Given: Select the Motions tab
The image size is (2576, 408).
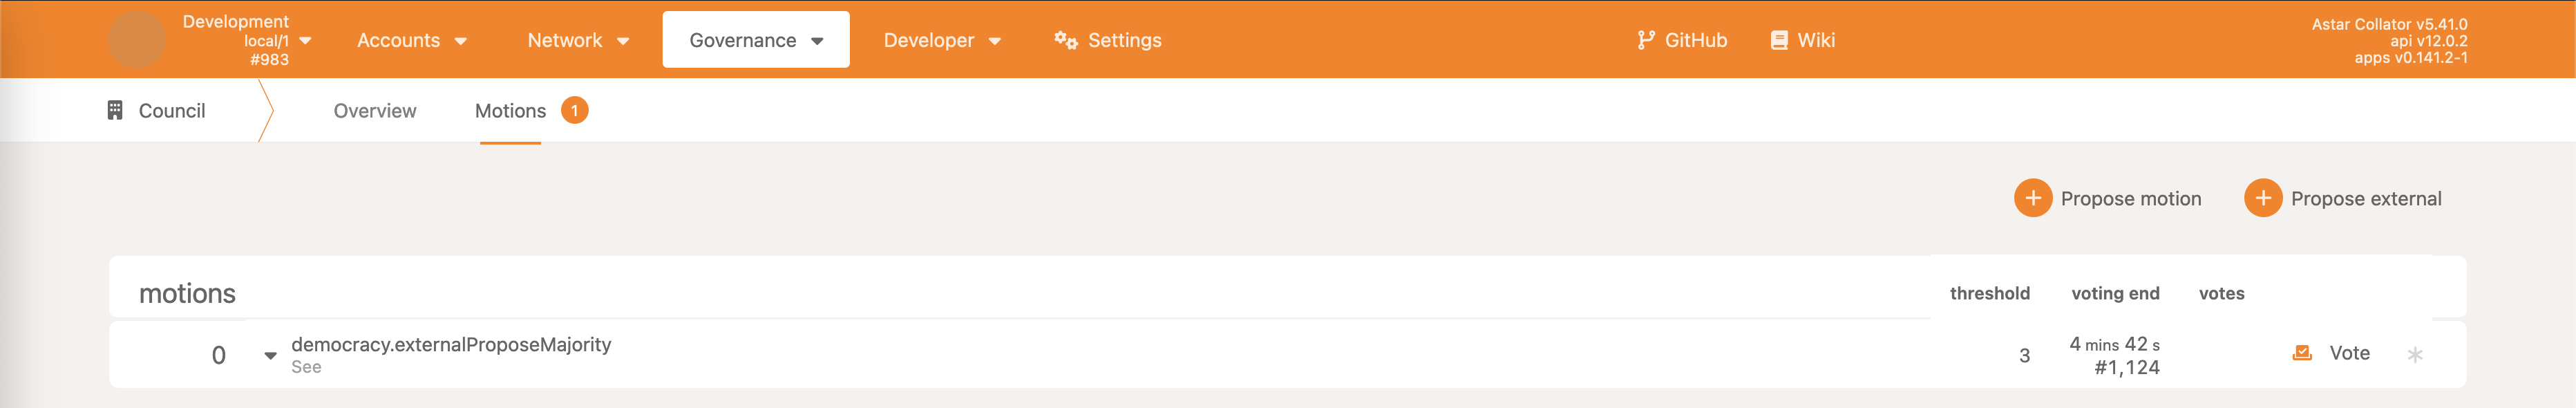Looking at the screenshot, I should coord(510,111).
